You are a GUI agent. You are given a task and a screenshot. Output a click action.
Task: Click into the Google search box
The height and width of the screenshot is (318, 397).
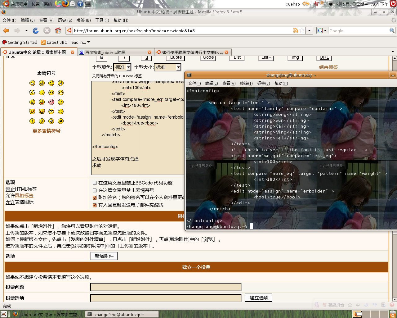359,30
